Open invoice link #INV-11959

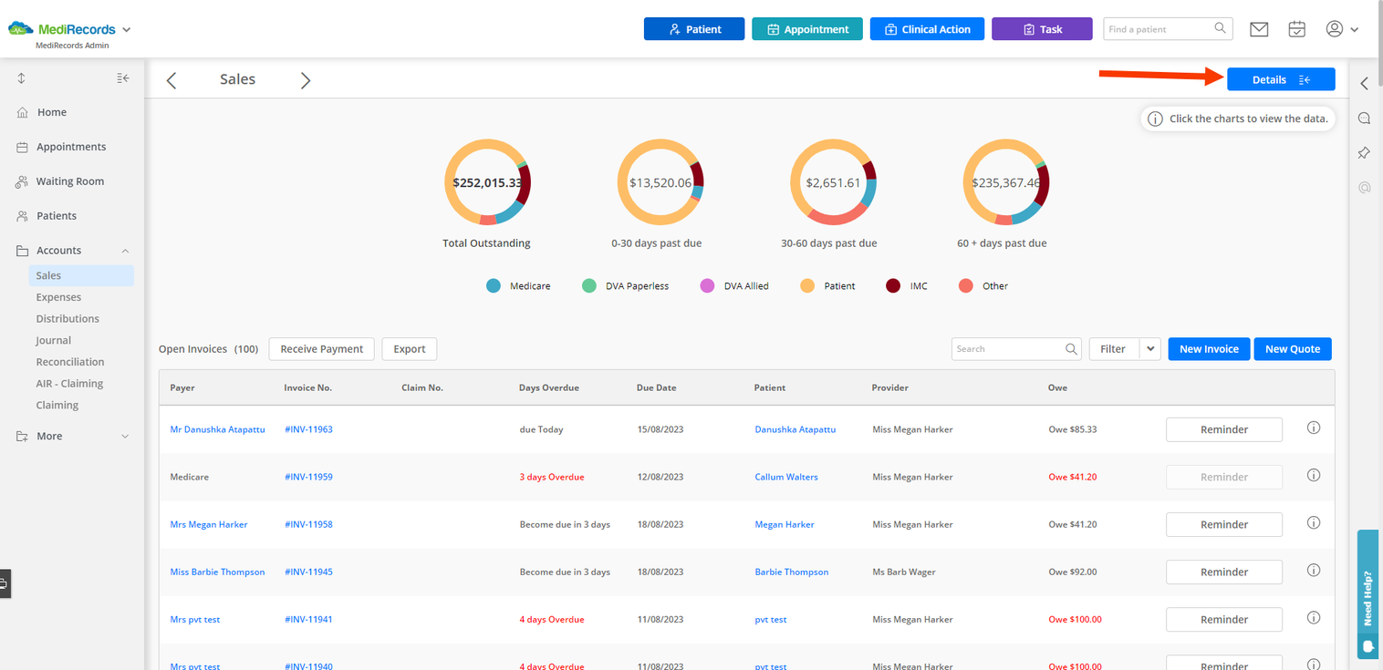pyautogui.click(x=308, y=477)
